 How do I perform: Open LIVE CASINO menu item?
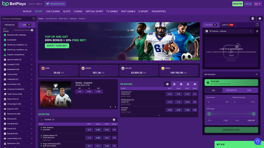click(x=53, y=11)
